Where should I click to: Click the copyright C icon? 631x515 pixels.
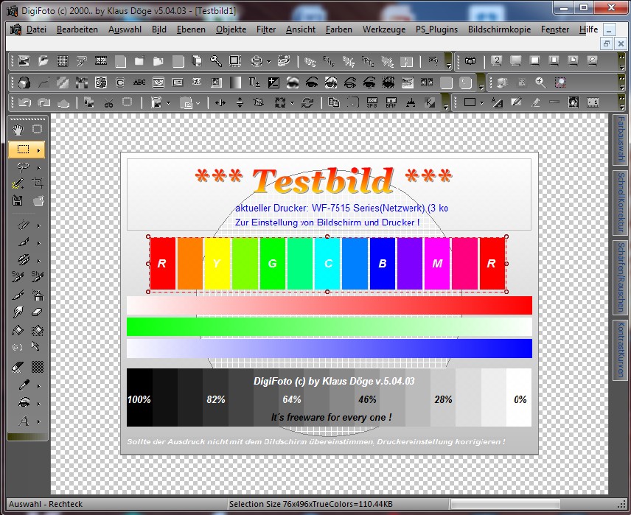pos(120,83)
